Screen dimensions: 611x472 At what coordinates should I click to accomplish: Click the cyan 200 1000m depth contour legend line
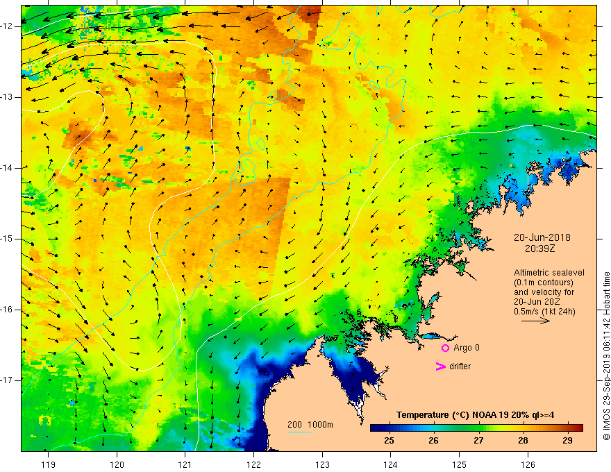coord(299,432)
